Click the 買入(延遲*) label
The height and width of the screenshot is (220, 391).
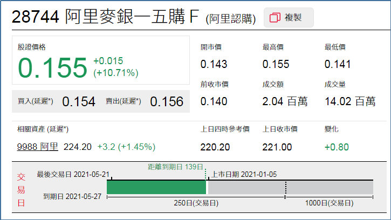(x=36, y=101)
